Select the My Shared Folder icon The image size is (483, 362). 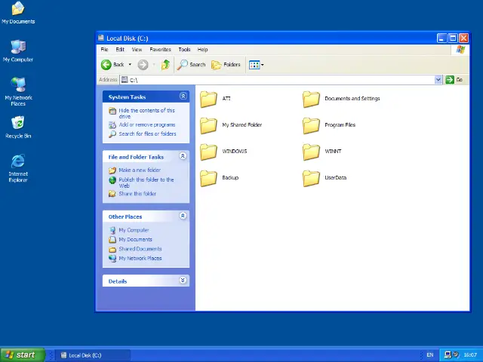pyautogui.click(x=208, y=126)
